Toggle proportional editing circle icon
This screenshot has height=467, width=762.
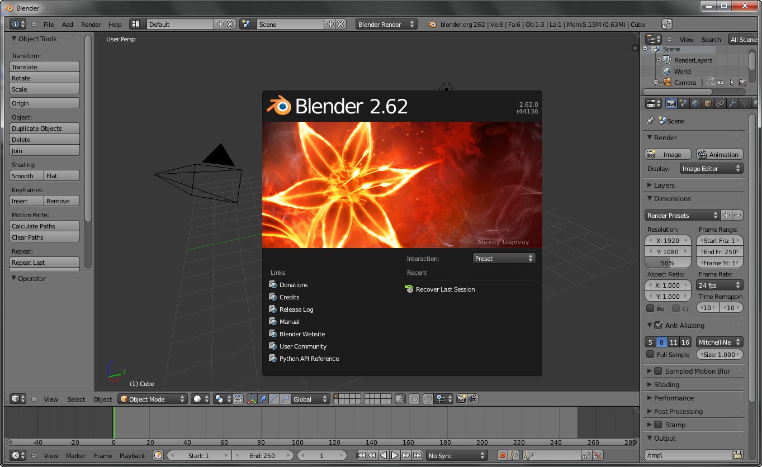pyautogui.click(x=414, y=399)
